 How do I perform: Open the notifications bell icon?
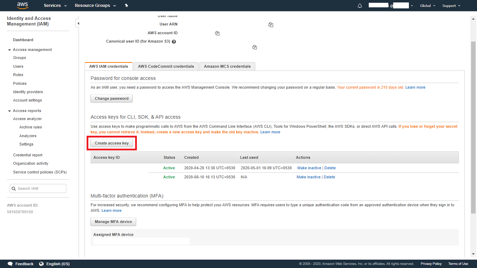pyautogui.click(x=360, y=6)
